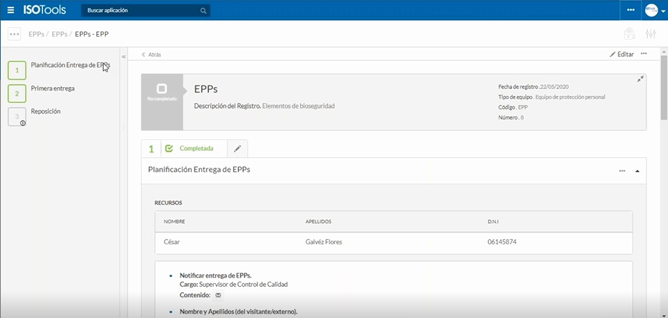Click the envelope icon next to Contenido
Screen dimensions: 668x318
tap(218, 295)
